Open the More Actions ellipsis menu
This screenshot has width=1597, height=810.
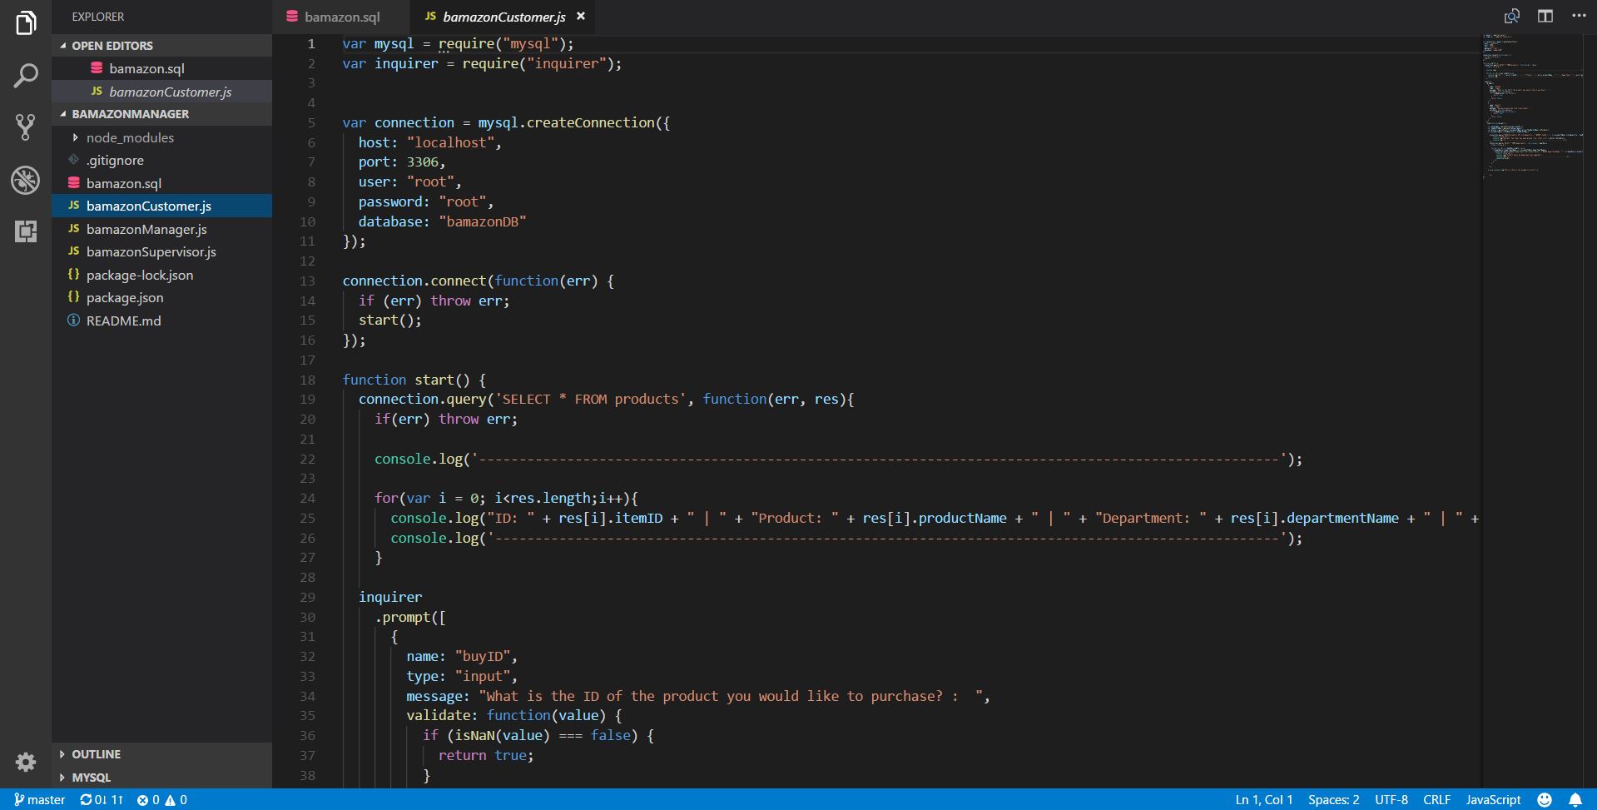coord(1579,16)
